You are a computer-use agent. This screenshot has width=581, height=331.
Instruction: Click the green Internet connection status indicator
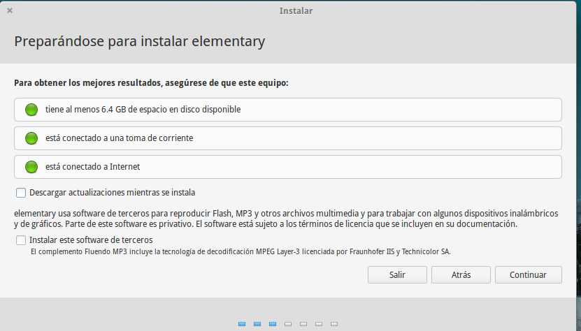click(x=31, y=167)
